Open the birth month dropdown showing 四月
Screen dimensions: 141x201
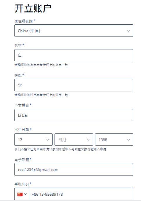pos(74,140)
